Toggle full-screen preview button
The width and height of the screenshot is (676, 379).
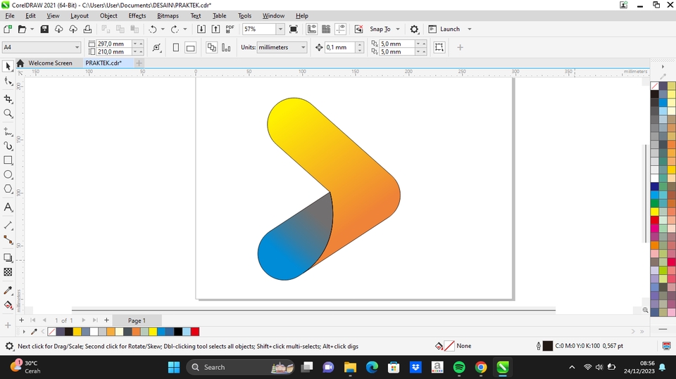pos(294,30)
